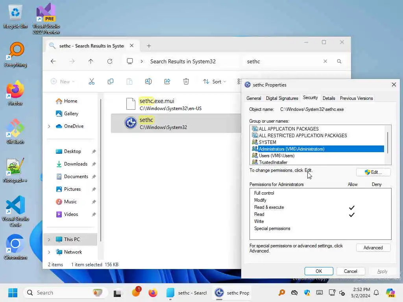
Task: Select ALL APPLICATION PACKAGES in group list
Action: (x=318, y=129)
